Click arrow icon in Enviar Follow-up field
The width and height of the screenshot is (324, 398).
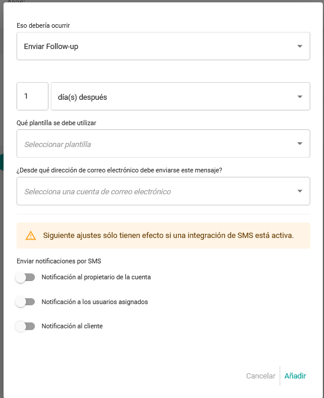[300, 46]
